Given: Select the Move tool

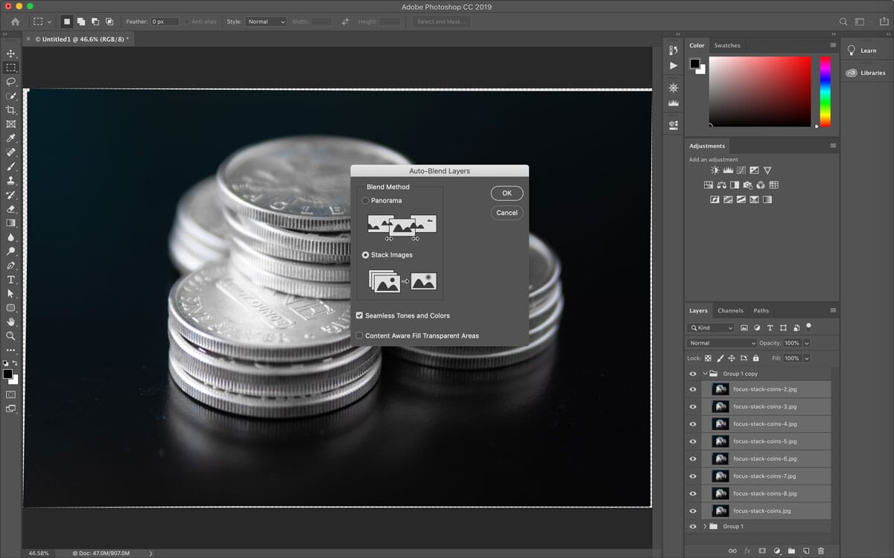Looking at the screenshot, I should pyautogui.click(x=11, y=54).
